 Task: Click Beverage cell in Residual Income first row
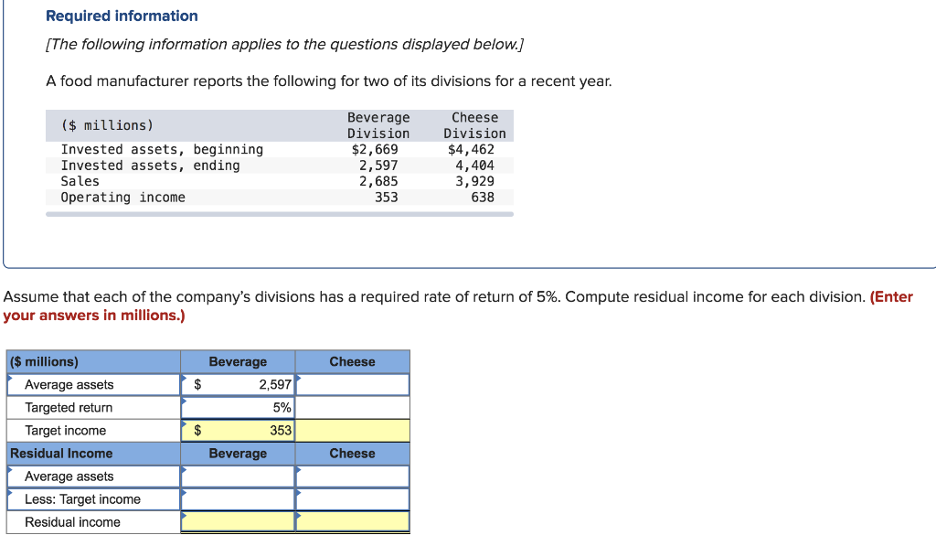coord(239,476)
